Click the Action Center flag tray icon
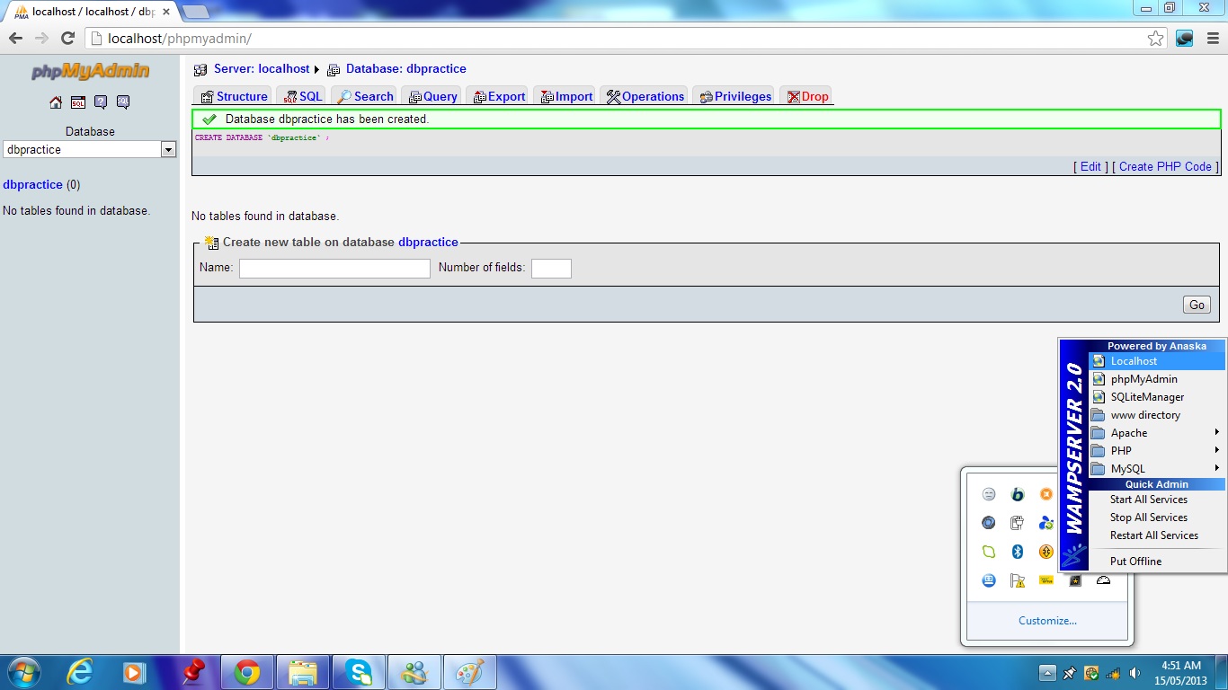Viewport: 1228px width, 690px height. coord(1018,580)
